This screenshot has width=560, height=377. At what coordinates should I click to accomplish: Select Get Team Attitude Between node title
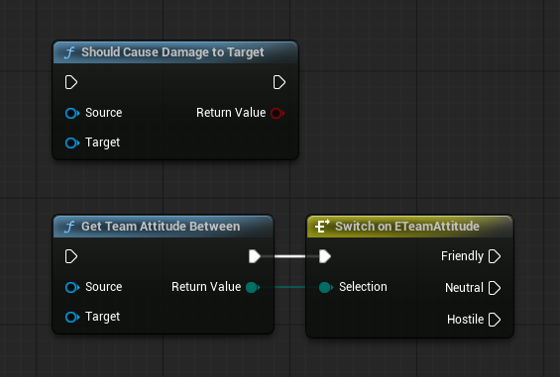click(161, 227)
